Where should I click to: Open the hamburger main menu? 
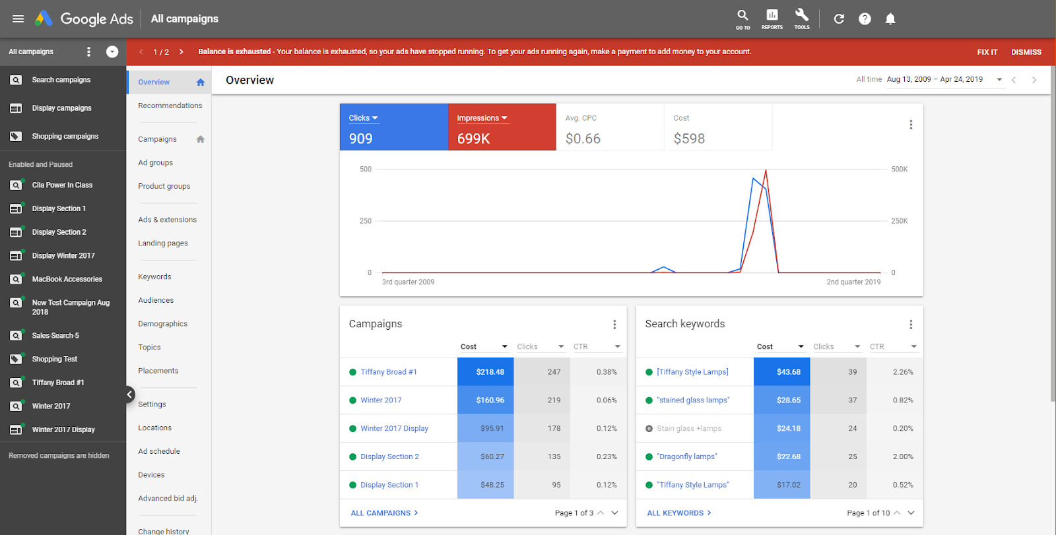point(18,18)
